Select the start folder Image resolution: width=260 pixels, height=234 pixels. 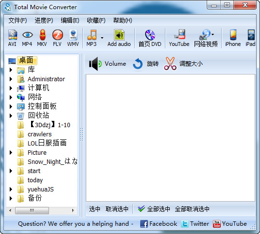[x=34, y=171]
